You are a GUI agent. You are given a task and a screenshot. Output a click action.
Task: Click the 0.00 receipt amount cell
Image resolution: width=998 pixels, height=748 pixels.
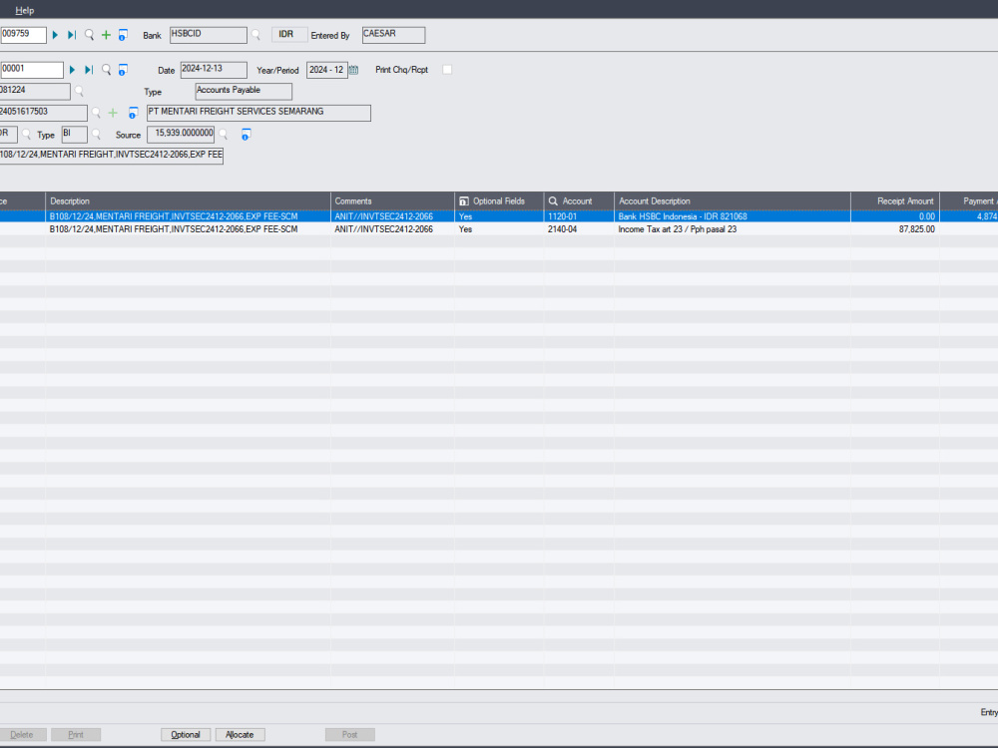895,216
